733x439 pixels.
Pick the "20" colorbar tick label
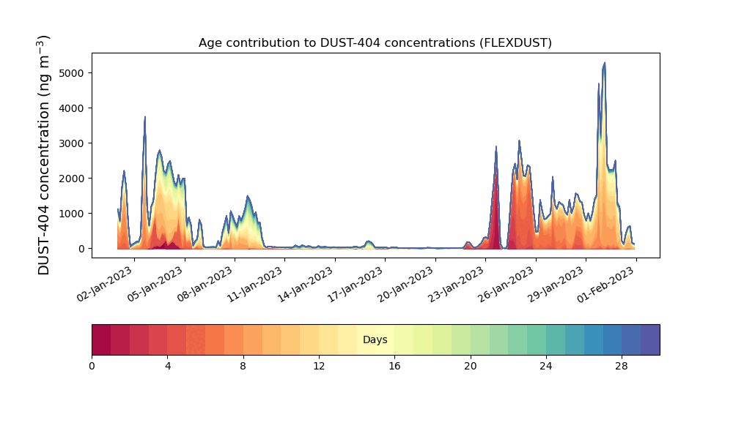471,367
